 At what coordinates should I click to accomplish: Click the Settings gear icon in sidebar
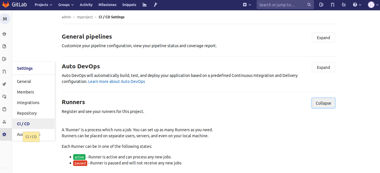coord(4,134)
